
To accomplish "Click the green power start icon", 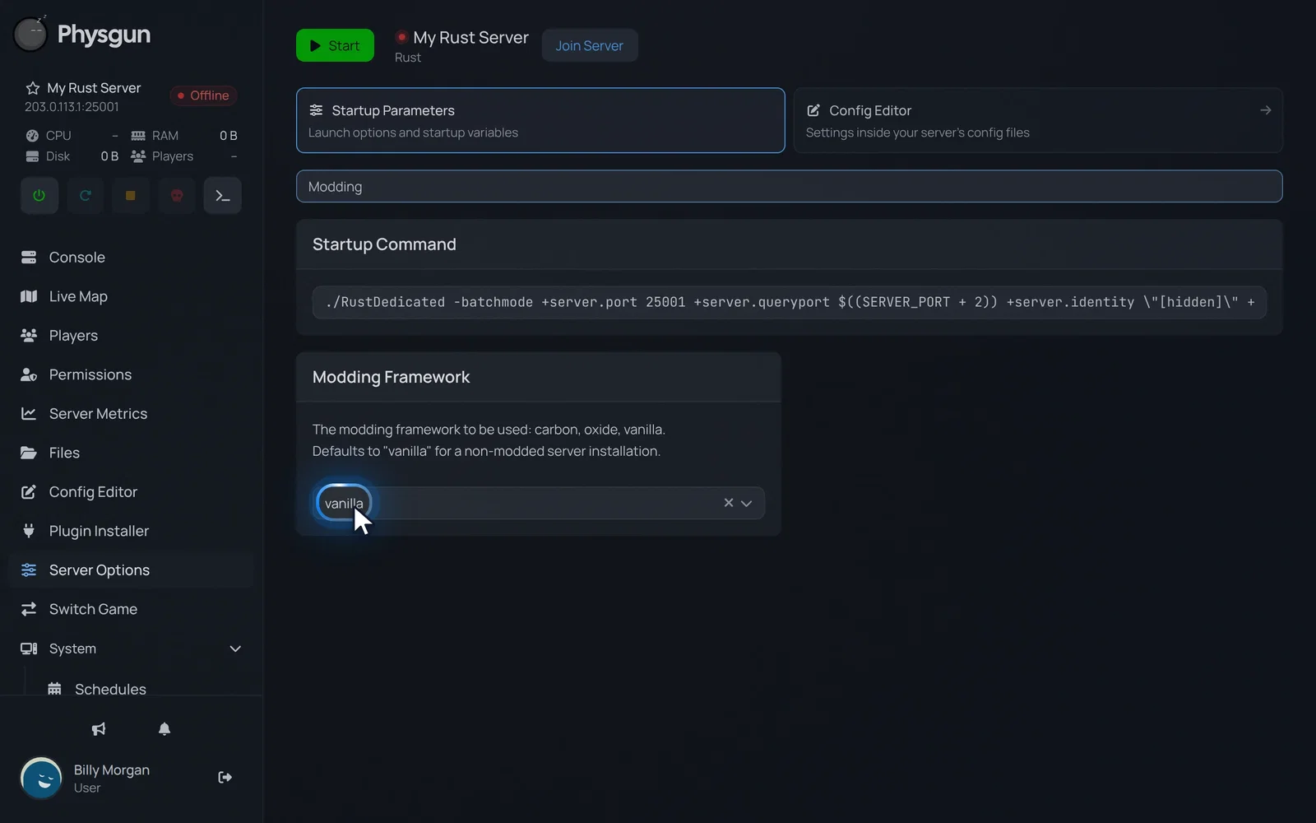I will coord(39,196).
